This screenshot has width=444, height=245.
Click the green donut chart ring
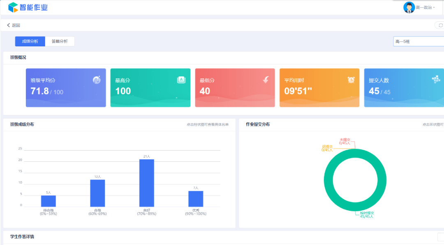pyautogui.click(x=328, y=180)
